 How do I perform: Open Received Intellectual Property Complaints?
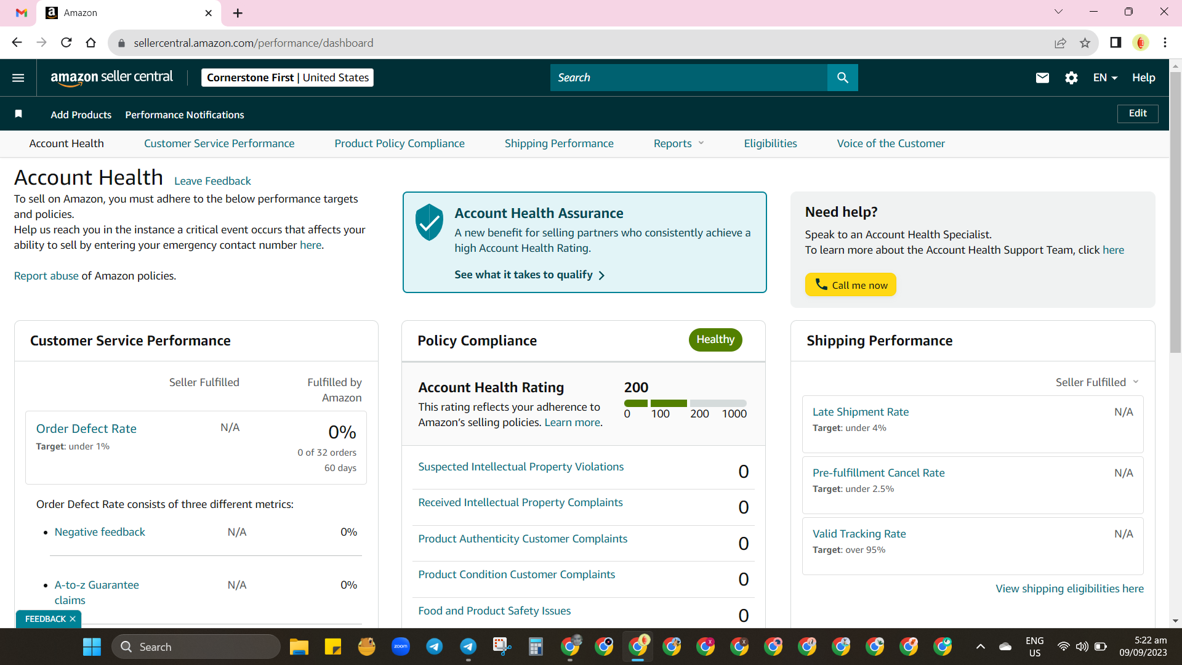pos(520,502)
